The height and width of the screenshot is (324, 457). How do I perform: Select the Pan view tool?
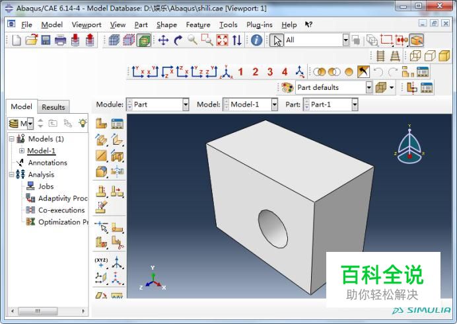point(163,40)
